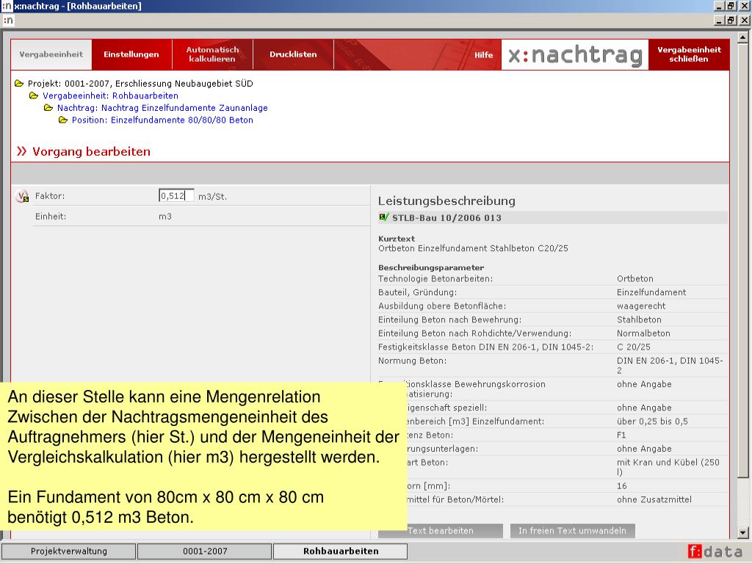Click the STLB-Bau 10/2006 013 label
The width and height of the screenshot is (752, 564).
(446, 217)
